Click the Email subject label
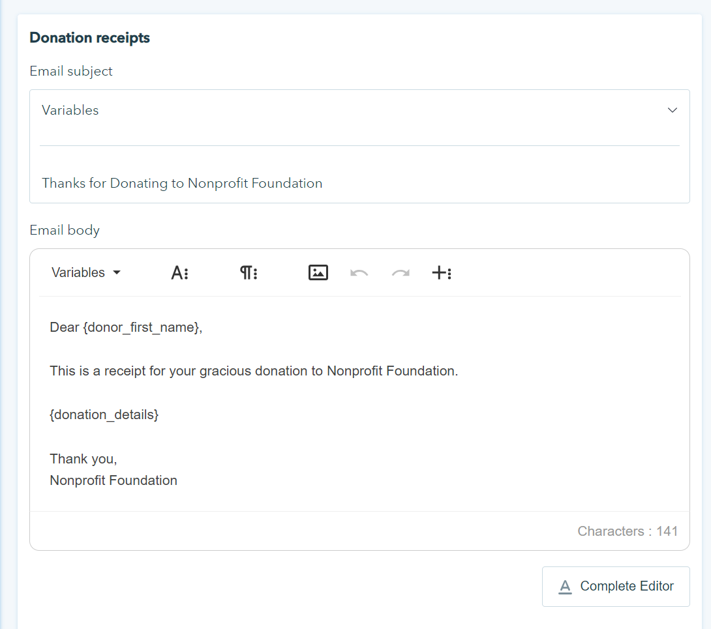The width and height of the screenshot is (711, 629). click(71, 71)
